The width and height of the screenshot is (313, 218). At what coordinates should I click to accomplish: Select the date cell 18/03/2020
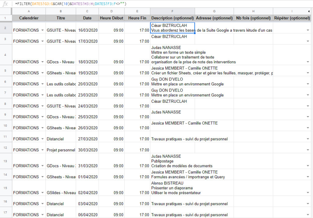(x=87, y=55)
